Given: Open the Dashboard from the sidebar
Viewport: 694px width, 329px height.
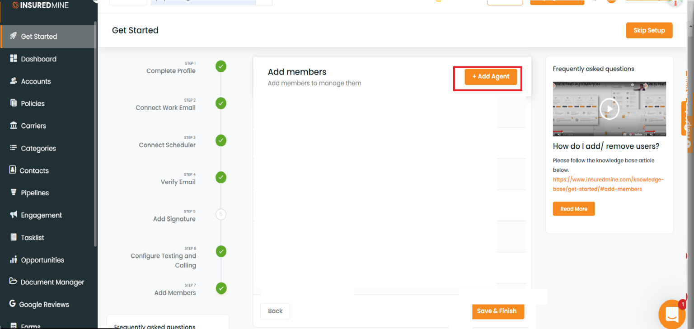Looking at the screenshot, I should tap(38, 59).
